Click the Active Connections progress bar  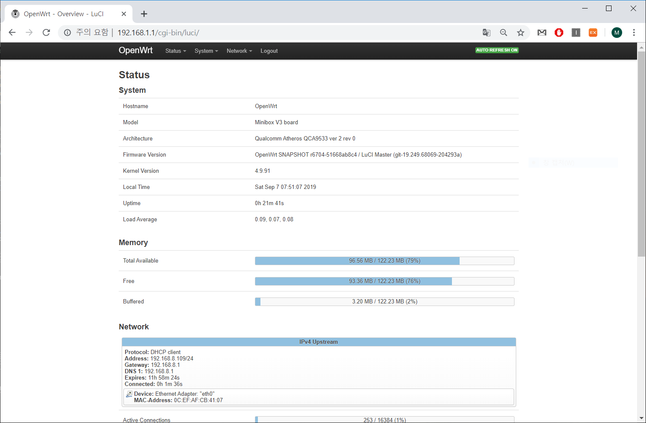(x=385, y=420)
